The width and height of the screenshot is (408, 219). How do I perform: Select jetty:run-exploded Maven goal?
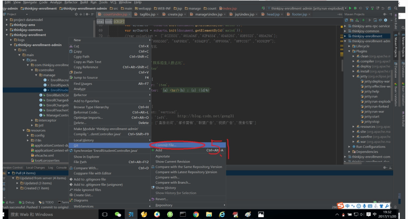click(377, 101)
